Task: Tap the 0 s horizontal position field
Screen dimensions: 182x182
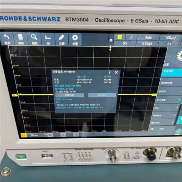Action: (x=170, y=44)
